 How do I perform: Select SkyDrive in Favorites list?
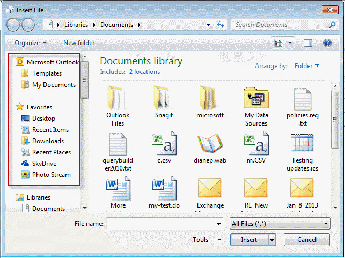point(44,164)
